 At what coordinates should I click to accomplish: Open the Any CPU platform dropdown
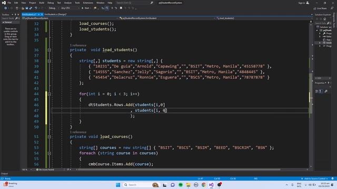(x=70, y=8)
